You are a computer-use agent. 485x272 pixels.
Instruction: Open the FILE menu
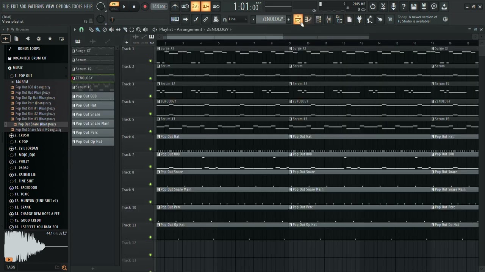(x=6, y=6)
